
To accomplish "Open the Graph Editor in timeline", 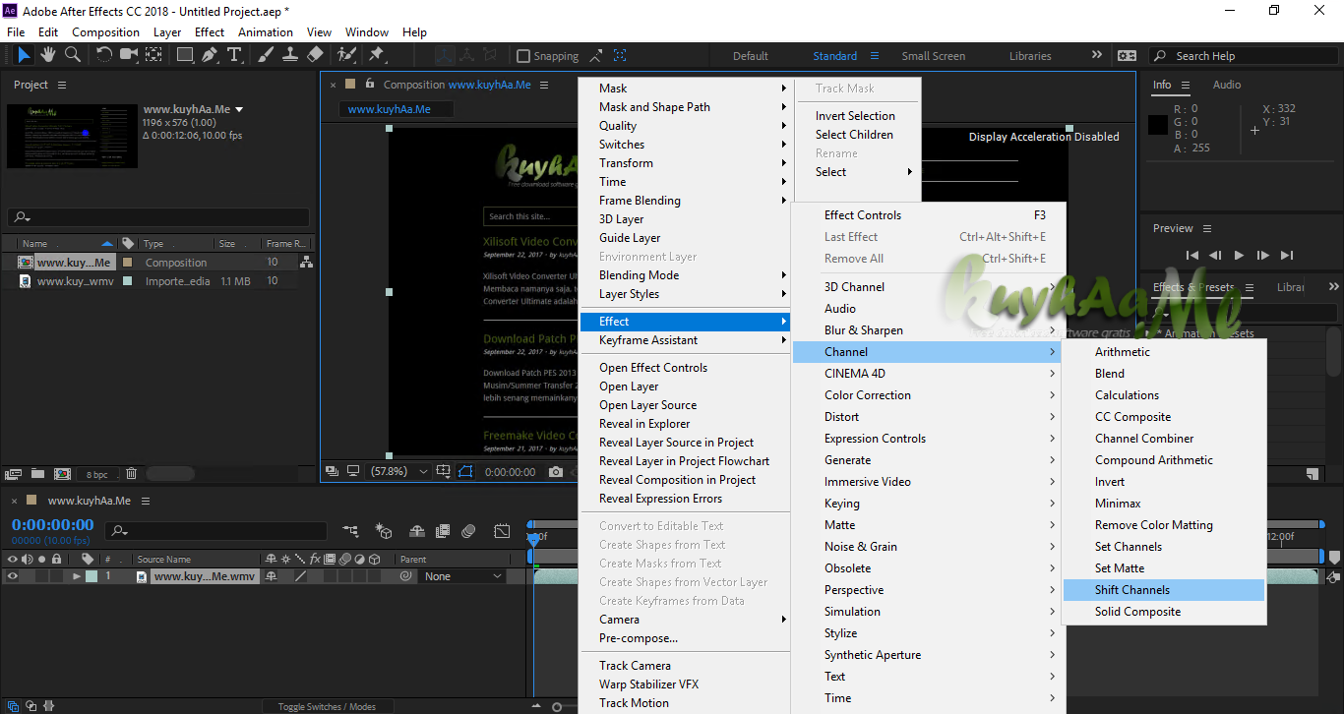I will pos(502,531).
